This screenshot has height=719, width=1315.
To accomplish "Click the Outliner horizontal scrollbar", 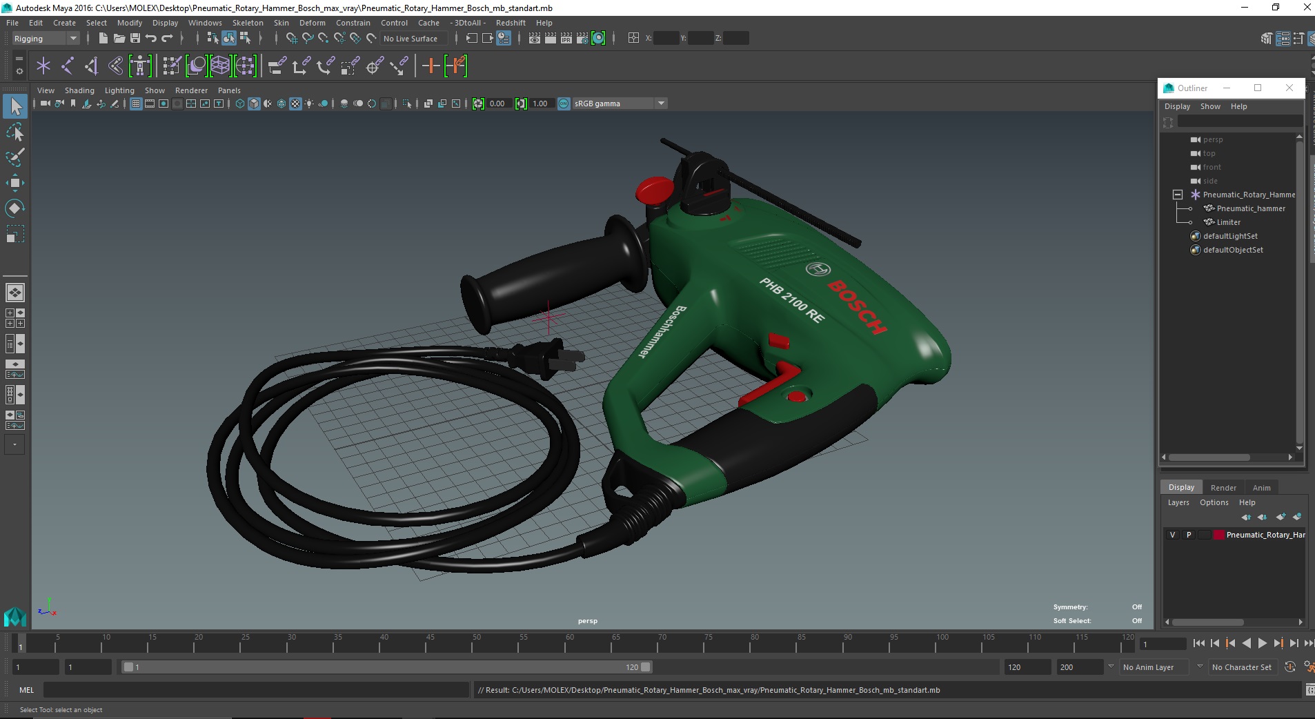I will click(1209, 457).
